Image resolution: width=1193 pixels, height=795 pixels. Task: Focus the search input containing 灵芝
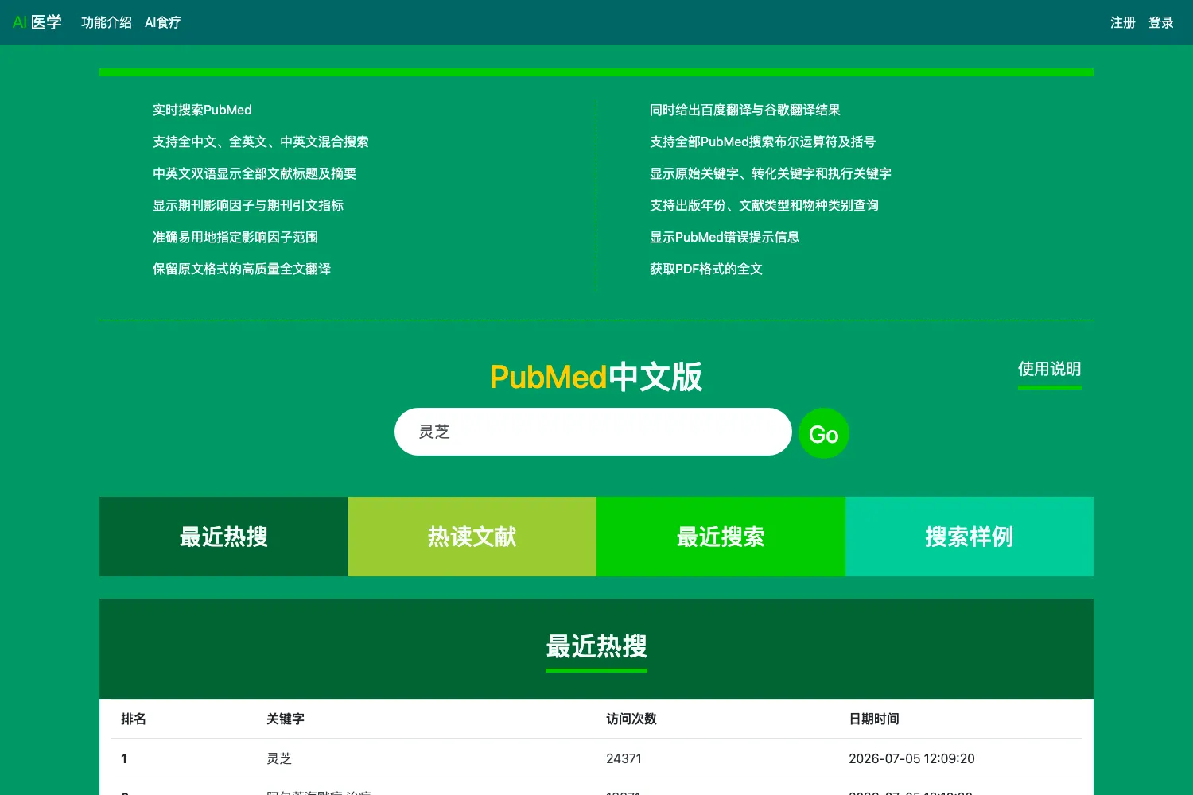click(x=593, y=432)
